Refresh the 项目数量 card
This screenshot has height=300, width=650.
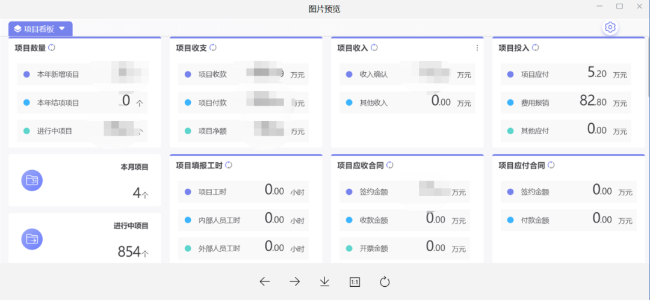tap(52, 47)
